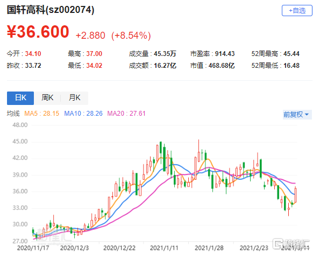
Task: Click the 均线 label
Action: pyautogui.click(x=13, y=114)
